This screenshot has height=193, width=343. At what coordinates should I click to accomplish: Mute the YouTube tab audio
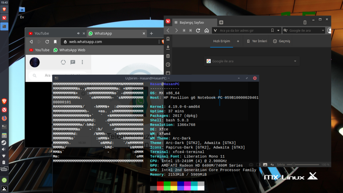pos(79,33)
